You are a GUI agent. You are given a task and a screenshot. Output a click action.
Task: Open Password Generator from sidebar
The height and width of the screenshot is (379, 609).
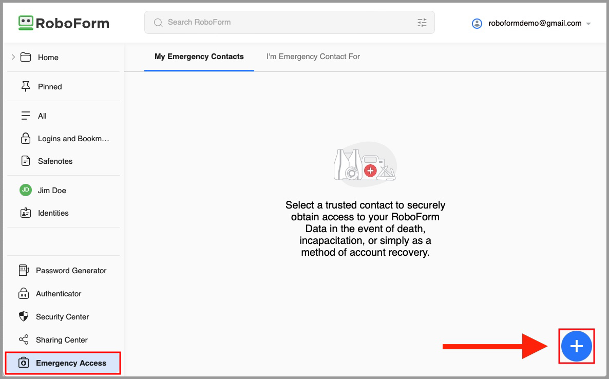[71, 271]
